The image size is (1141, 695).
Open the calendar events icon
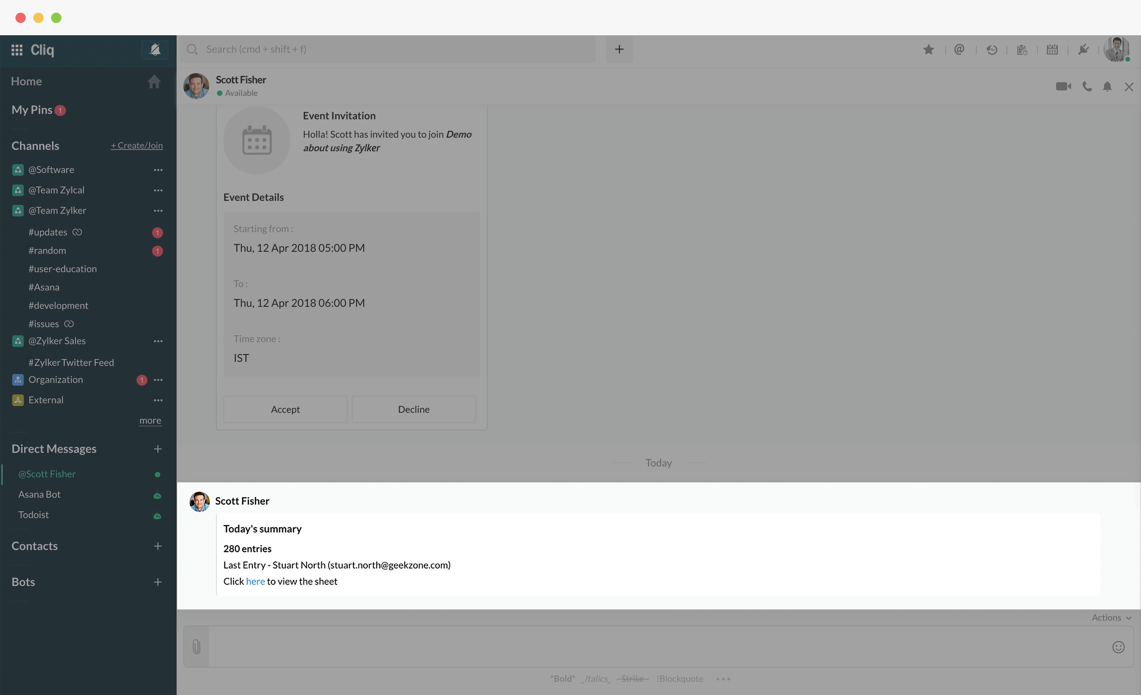pyautogui.click(x=1052, y=50)
